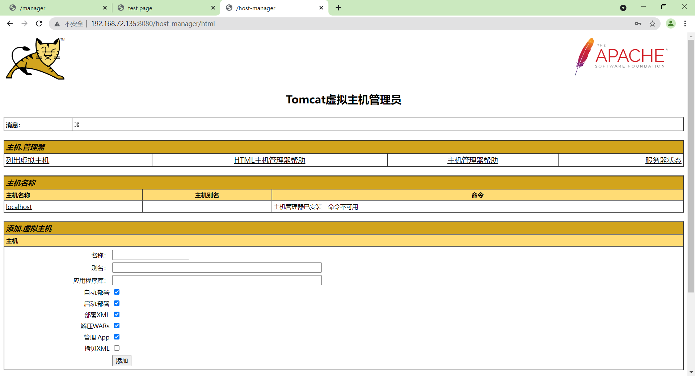The width and height of the screenshot is (695, 376).
Task: Click the Apache Software Foundation logo
Action: [621, 57]
